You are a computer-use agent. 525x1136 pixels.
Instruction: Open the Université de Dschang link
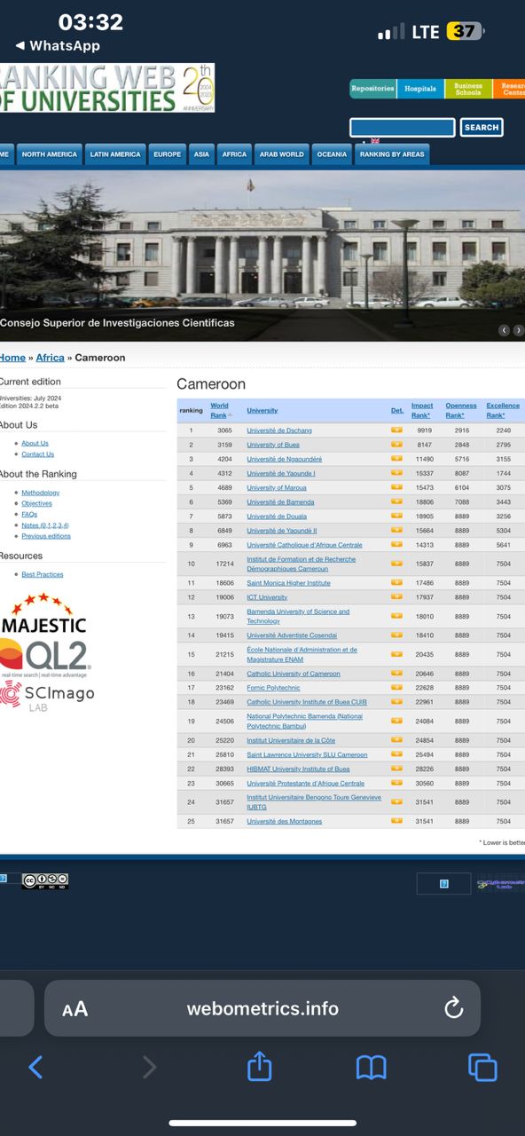tap(279, 430)
